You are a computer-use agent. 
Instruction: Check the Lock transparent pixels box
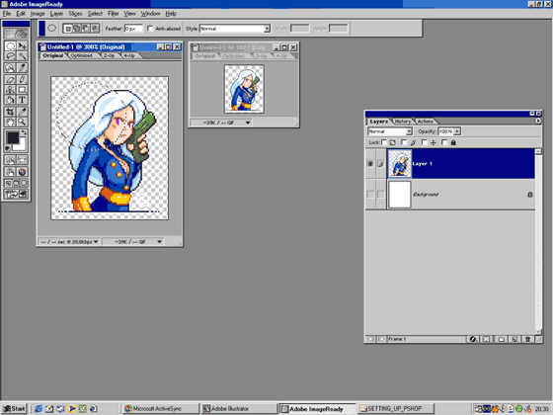(x=384, y=142)
